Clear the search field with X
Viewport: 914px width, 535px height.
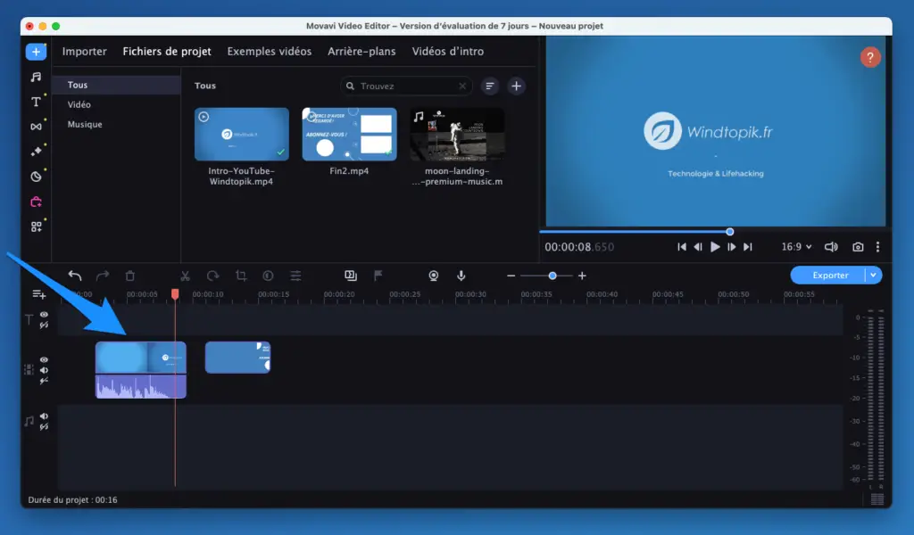point(462,86)
